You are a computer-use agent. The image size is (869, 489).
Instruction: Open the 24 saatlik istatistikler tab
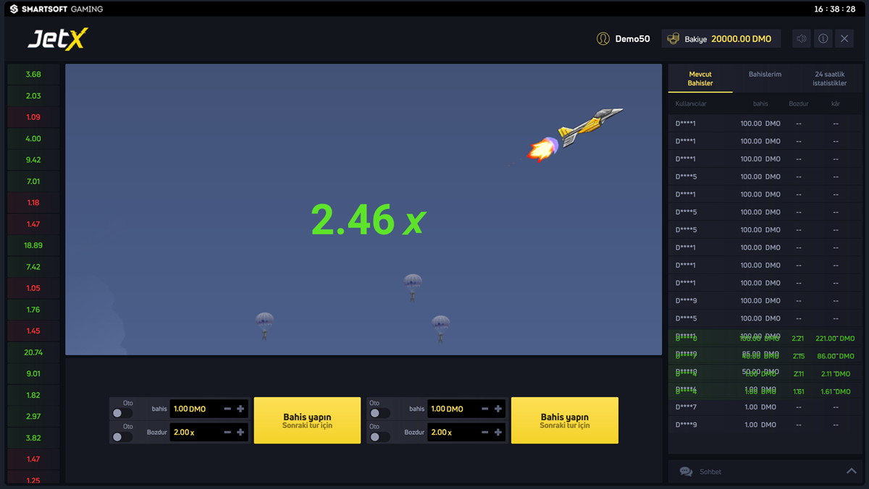(830, 78)
